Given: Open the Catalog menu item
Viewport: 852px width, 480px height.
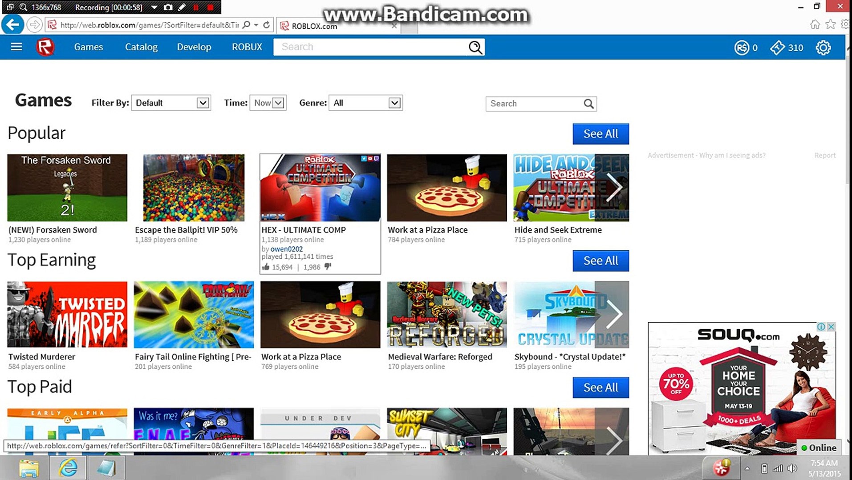Looking at the screenshot, I should (x=141, y=47).
